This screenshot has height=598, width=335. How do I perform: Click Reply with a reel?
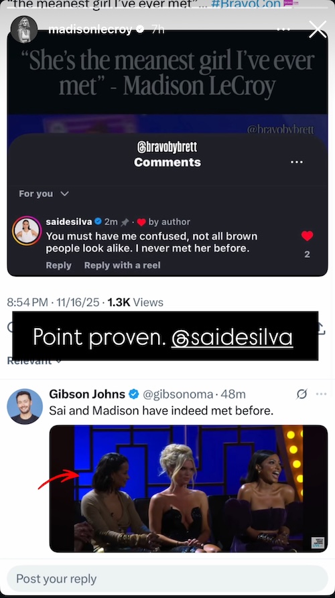click(122, 265)
